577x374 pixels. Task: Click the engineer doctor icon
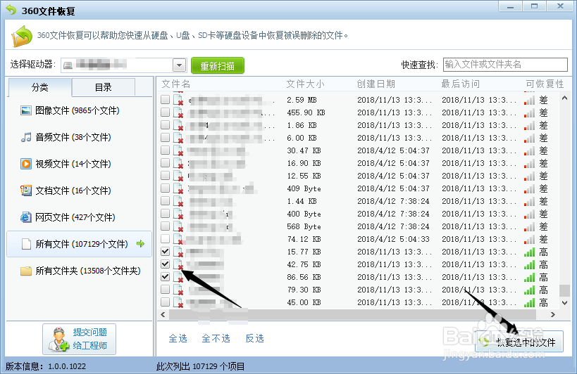(x=58, y=339)
